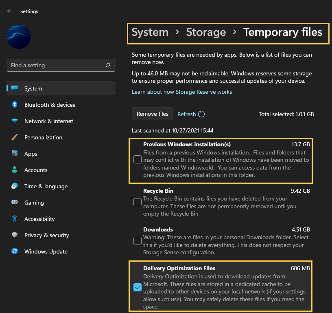The height and width of the screenshot is (313, 332).
Task: Click the Gaming controller icon
Action: 15,202
